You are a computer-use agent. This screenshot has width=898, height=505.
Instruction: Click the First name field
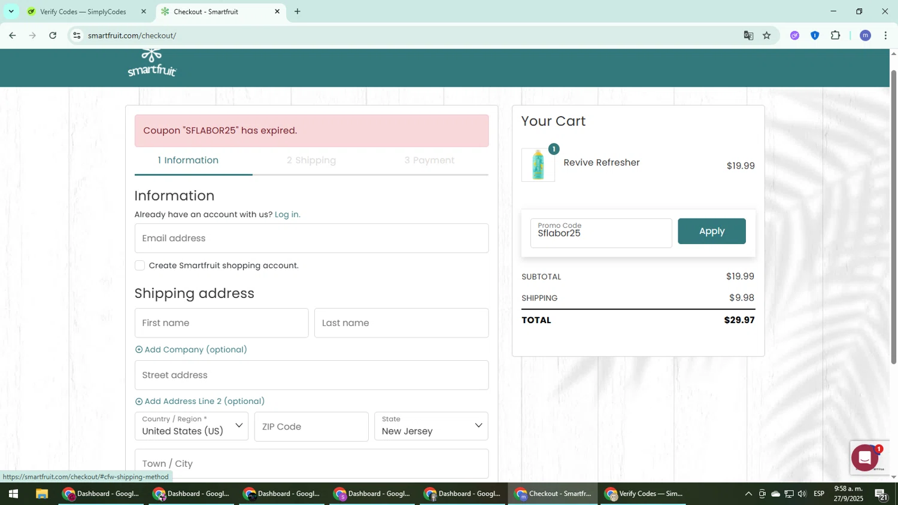pos(222,323)
